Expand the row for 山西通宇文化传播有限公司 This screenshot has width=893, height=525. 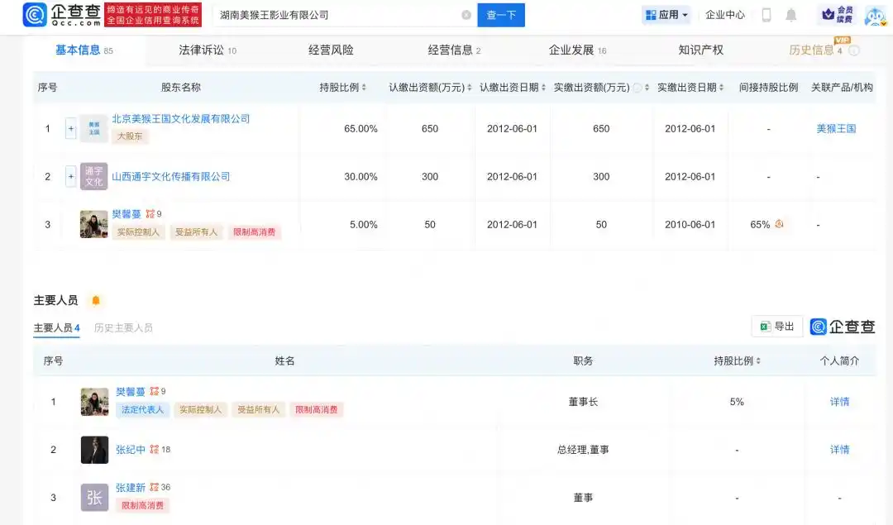click(70, 176)
